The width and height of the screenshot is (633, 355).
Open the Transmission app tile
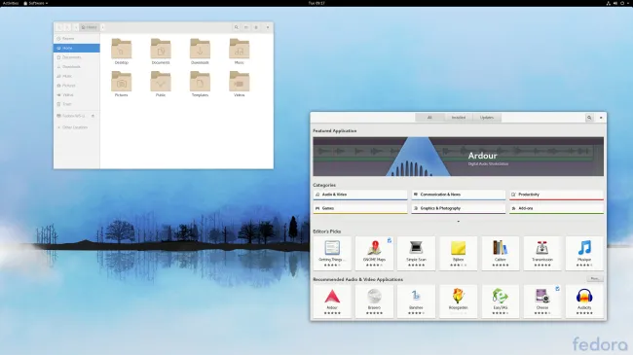[x=542, y=253]
